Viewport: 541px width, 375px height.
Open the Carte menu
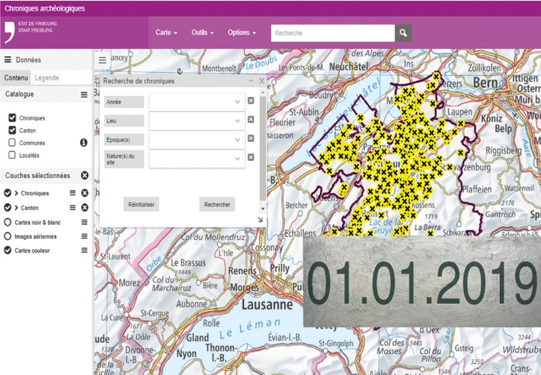[x=166, y=32]
